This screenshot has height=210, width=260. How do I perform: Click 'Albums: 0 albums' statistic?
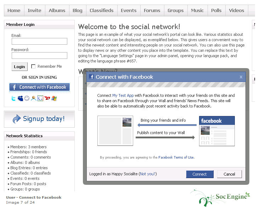[25, 162]
